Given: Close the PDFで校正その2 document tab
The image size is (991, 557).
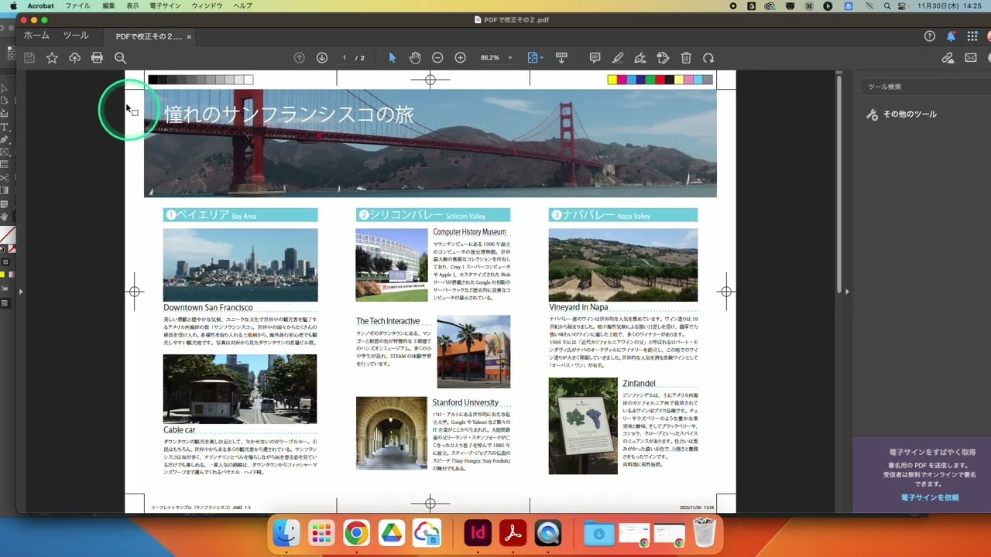Looking at the screenshot, I should point(189,36).
